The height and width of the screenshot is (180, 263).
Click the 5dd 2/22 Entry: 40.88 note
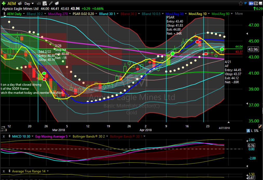pos(47,56)
